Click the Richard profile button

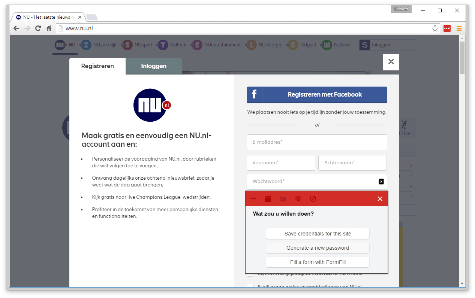coord(401,9)
